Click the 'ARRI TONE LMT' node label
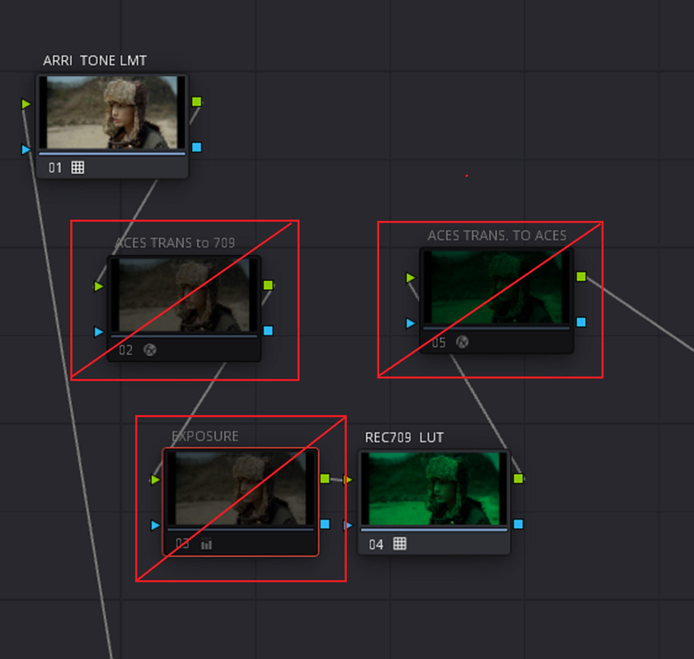Viewport: 694px width, 659px height. click(95, 61)
